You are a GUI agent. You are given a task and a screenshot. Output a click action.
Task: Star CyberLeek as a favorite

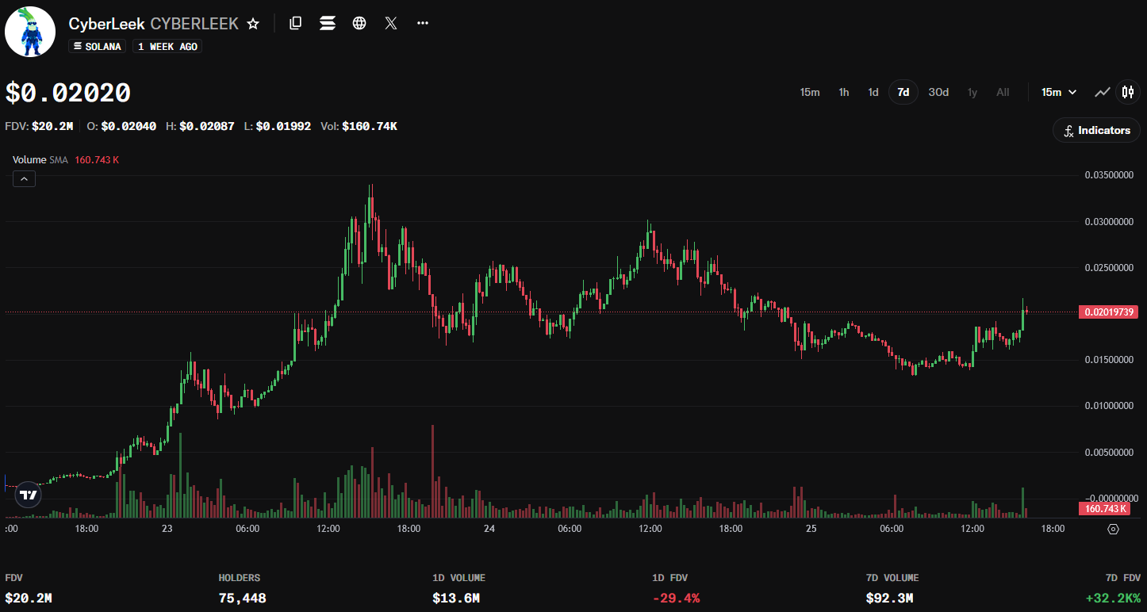coord(253,24)
